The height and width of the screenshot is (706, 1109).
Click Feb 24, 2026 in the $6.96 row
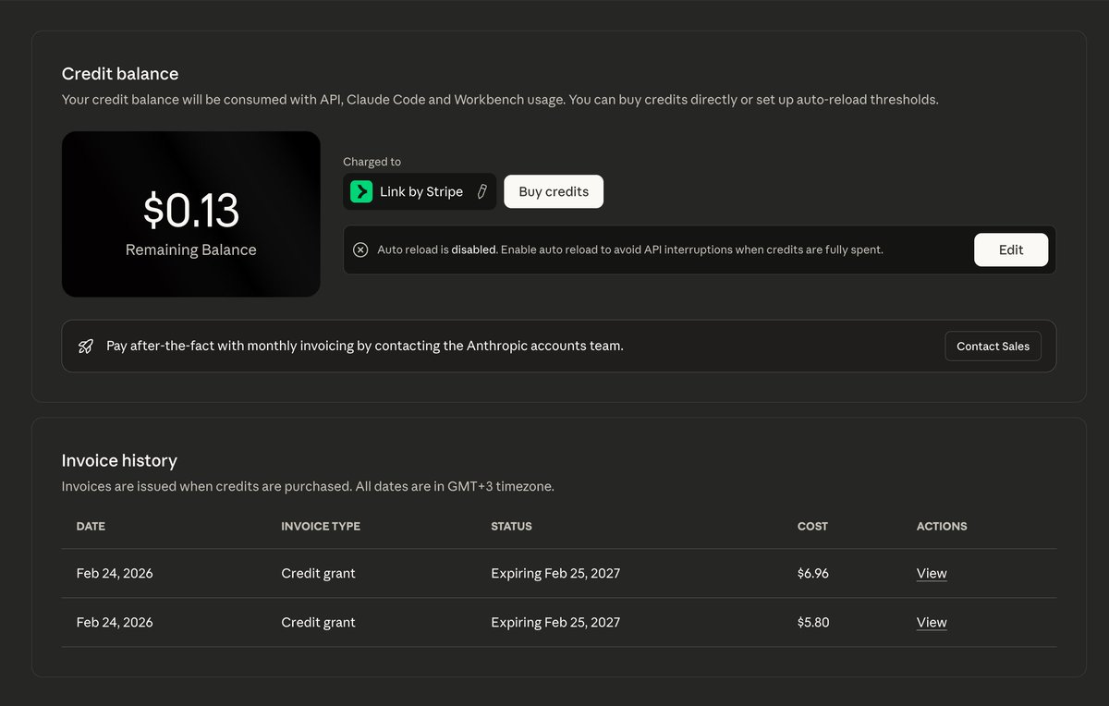tap(115, 573)
